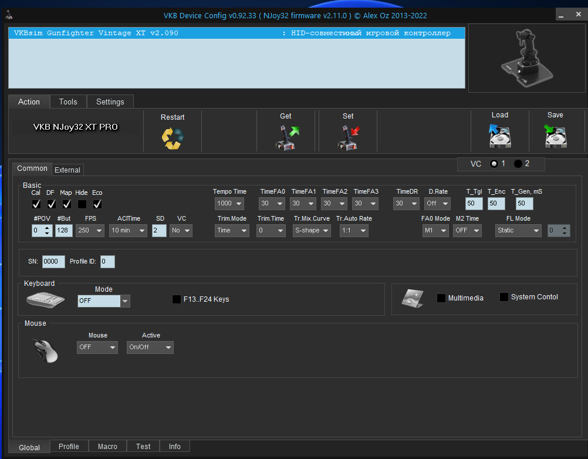Image resolution: width=588 pixels, height=459 pixels.
Task: Click the Load hard-drive icon
Action: click(x=499, y=136)
